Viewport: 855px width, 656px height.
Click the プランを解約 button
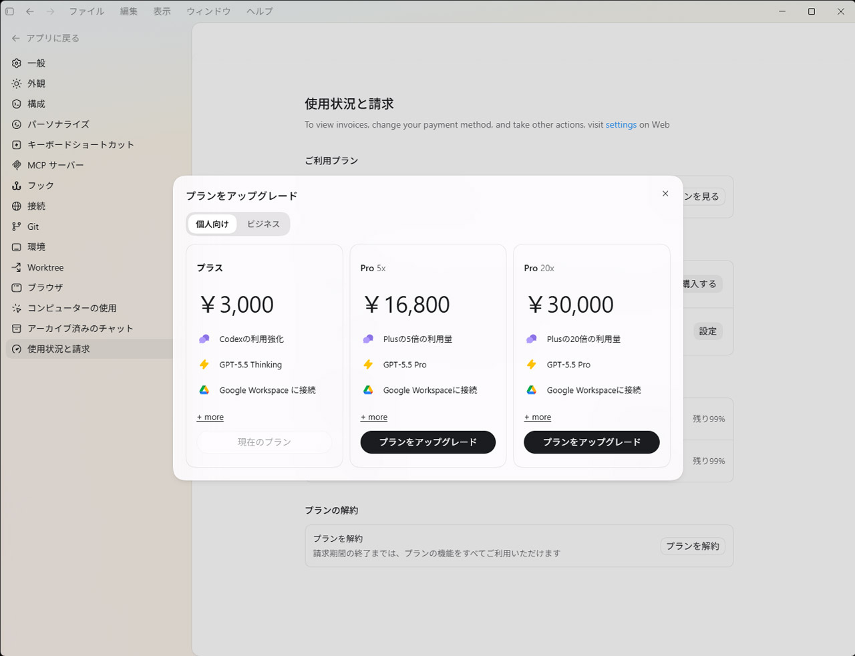point(693,546)
